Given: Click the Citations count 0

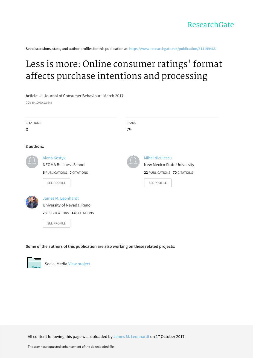Looking at the screenshot, I should [27, 130].
